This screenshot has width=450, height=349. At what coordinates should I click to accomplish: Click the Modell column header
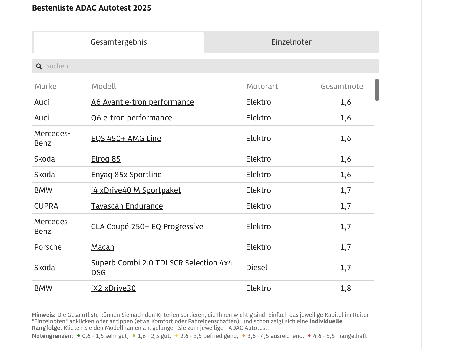click(x=104, y=87)
